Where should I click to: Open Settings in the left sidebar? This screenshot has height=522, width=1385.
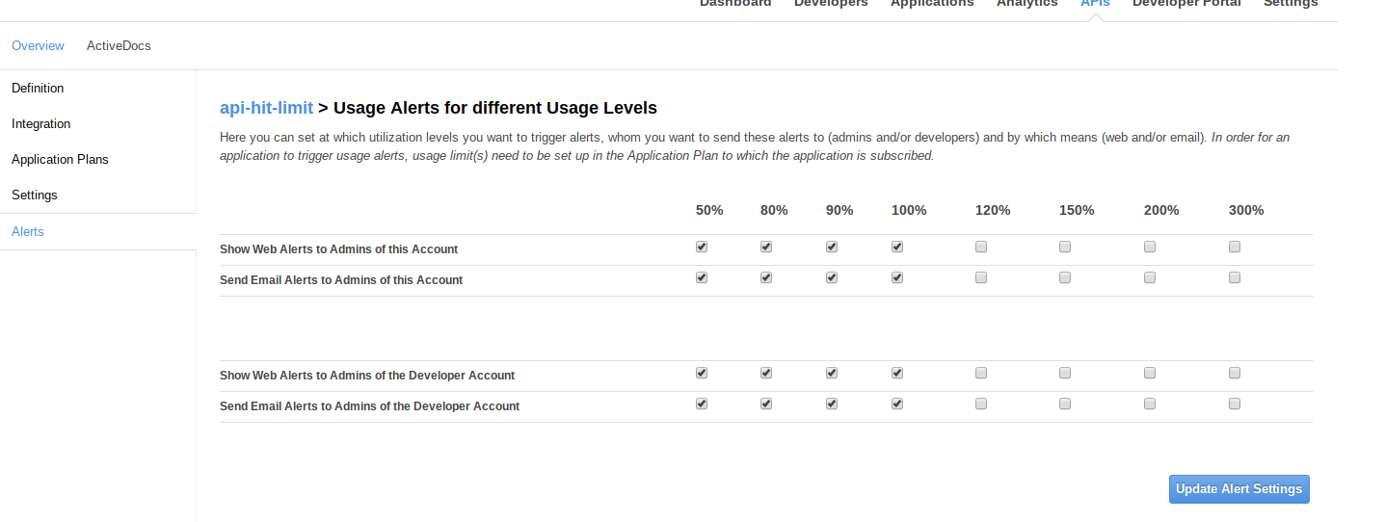[x=35, y=196]
